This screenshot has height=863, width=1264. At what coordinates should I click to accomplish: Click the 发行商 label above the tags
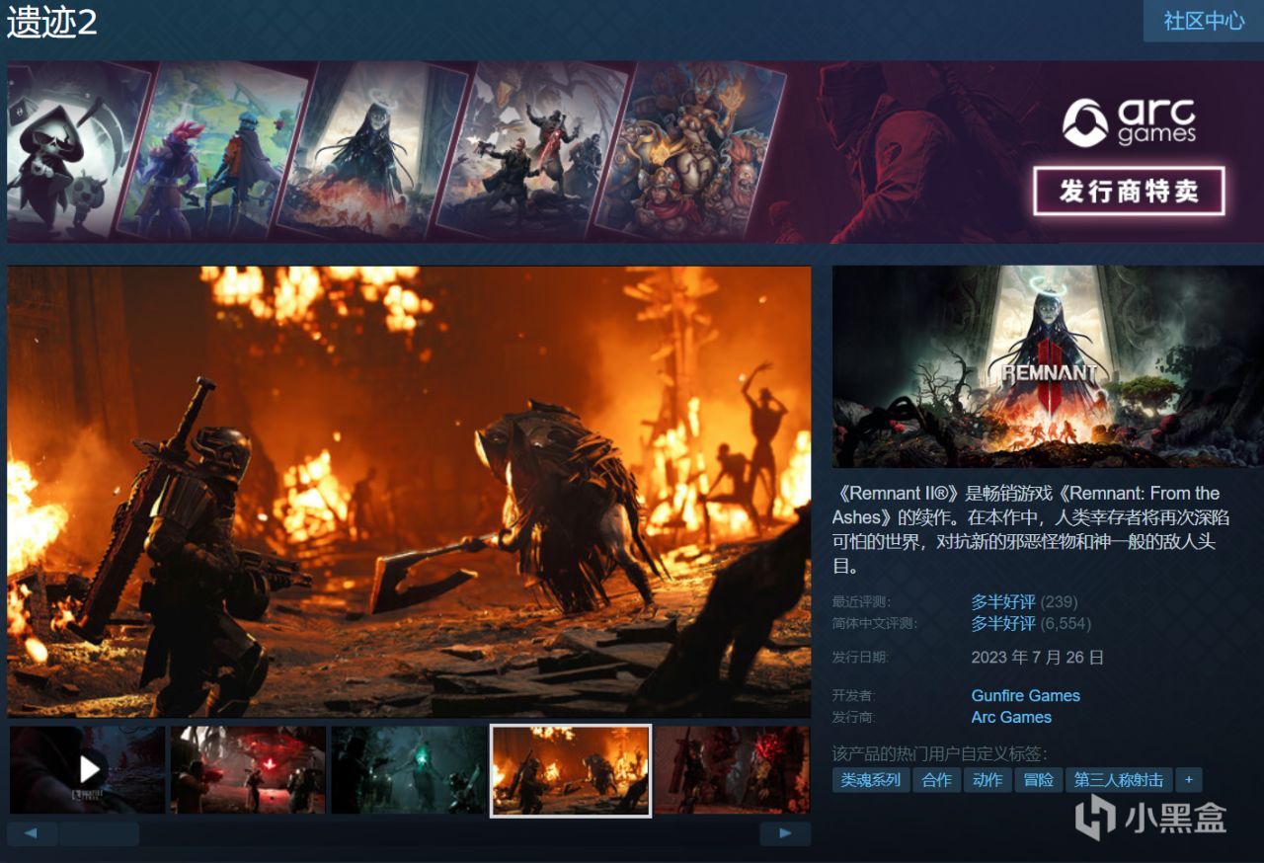click(854, 717)
